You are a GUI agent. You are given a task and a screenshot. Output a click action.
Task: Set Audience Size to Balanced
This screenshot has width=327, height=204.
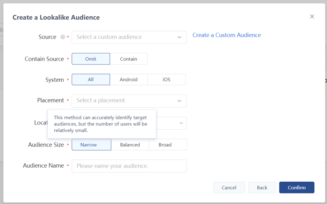(x=130, y=145)
